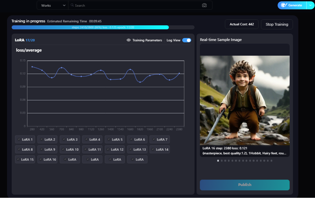This screenshot has width=315, height=198.
Task: Choose the LoRA 11 checkpoint button
Action: (93, 150)
